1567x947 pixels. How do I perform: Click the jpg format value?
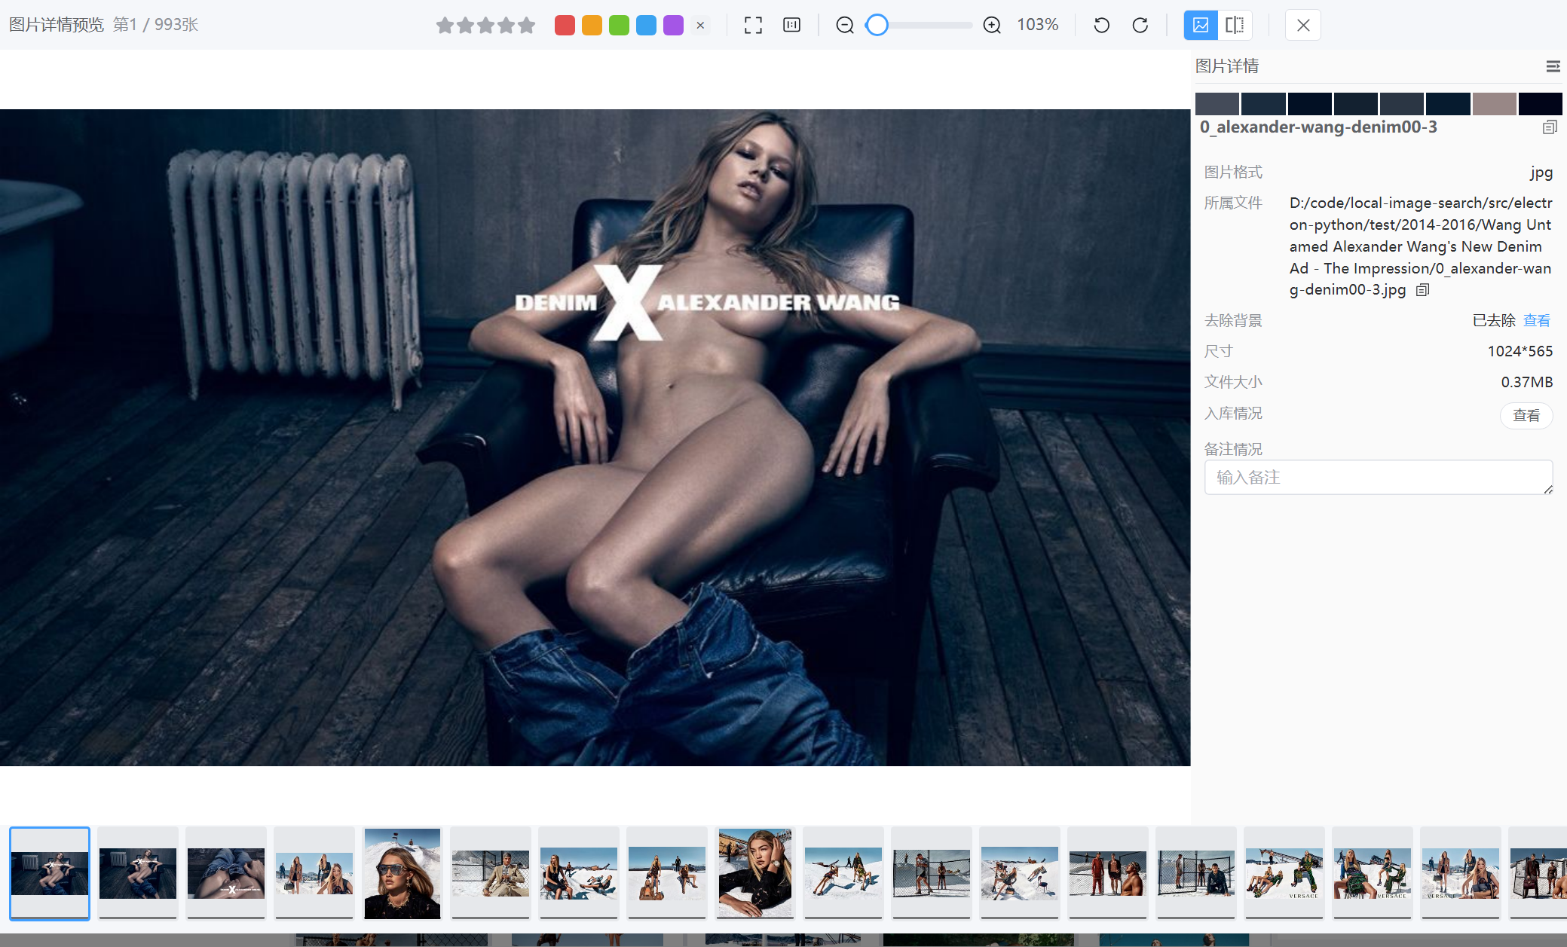click(1541, 173)
